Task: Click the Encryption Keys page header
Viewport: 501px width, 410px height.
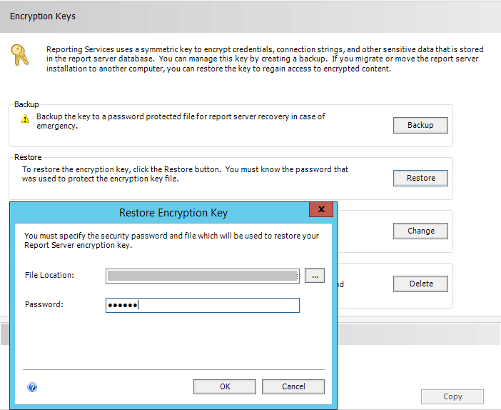Action: 43,16
